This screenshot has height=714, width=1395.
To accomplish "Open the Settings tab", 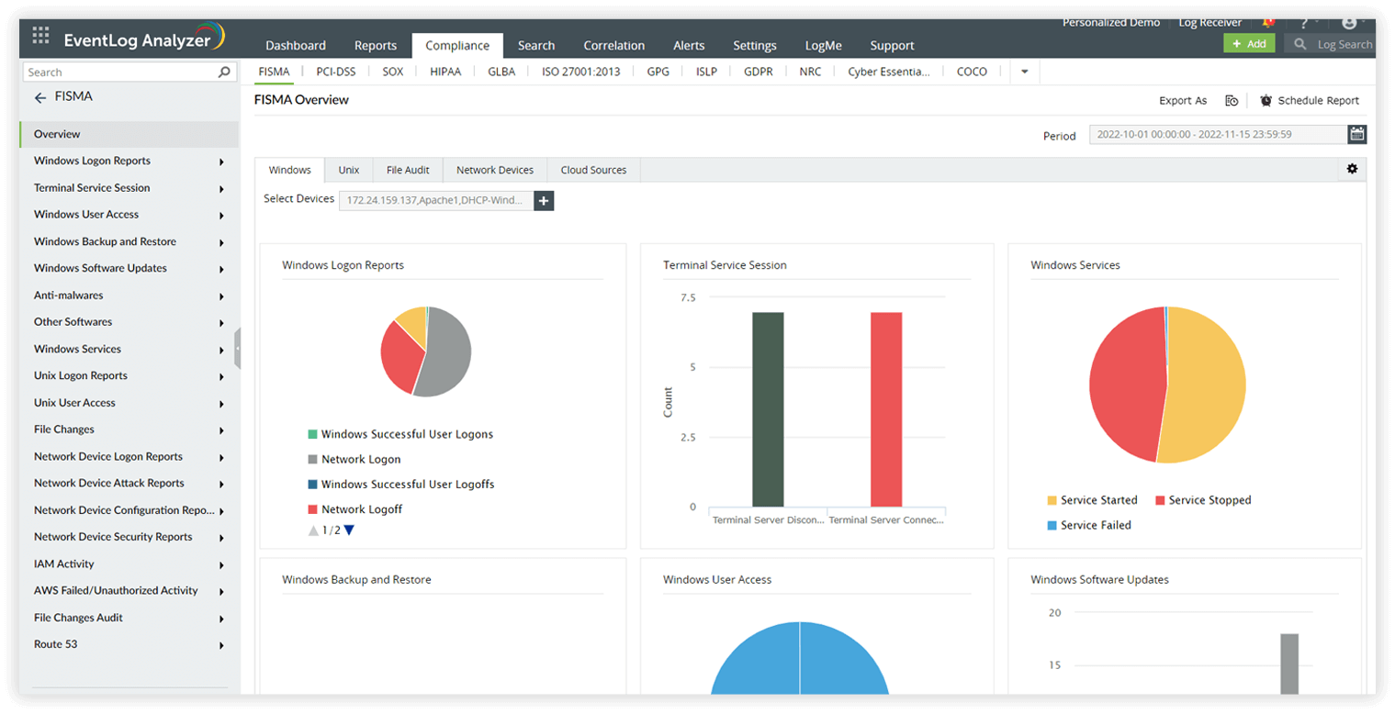I will coord(755,45).
